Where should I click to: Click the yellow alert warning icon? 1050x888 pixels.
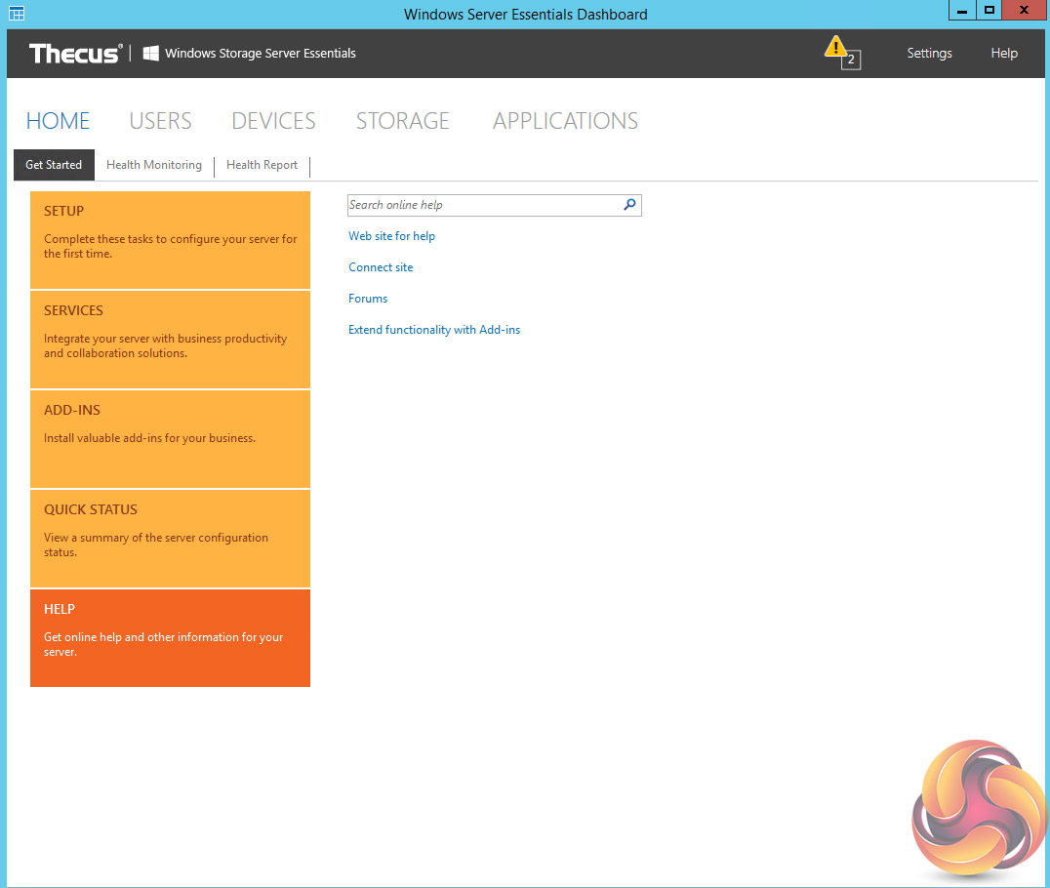835,48
